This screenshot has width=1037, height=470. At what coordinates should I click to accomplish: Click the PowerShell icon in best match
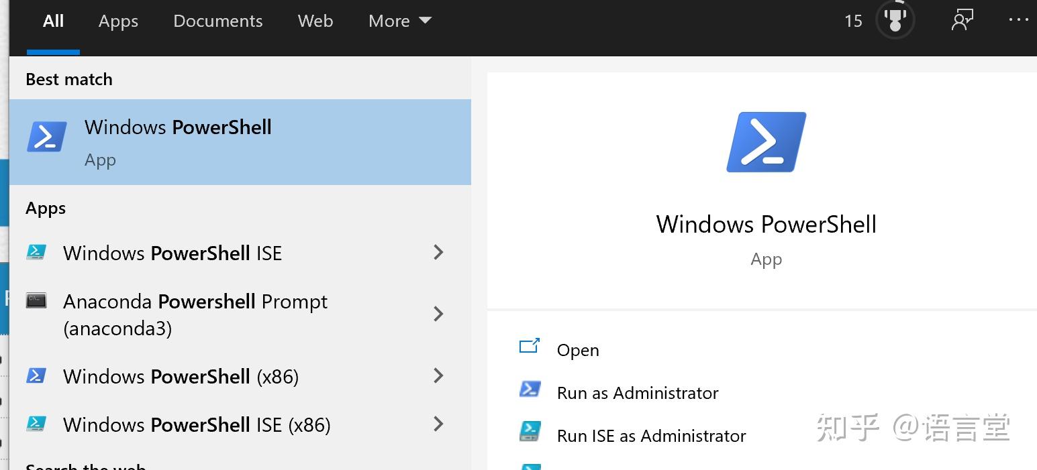tap(46, 137)
